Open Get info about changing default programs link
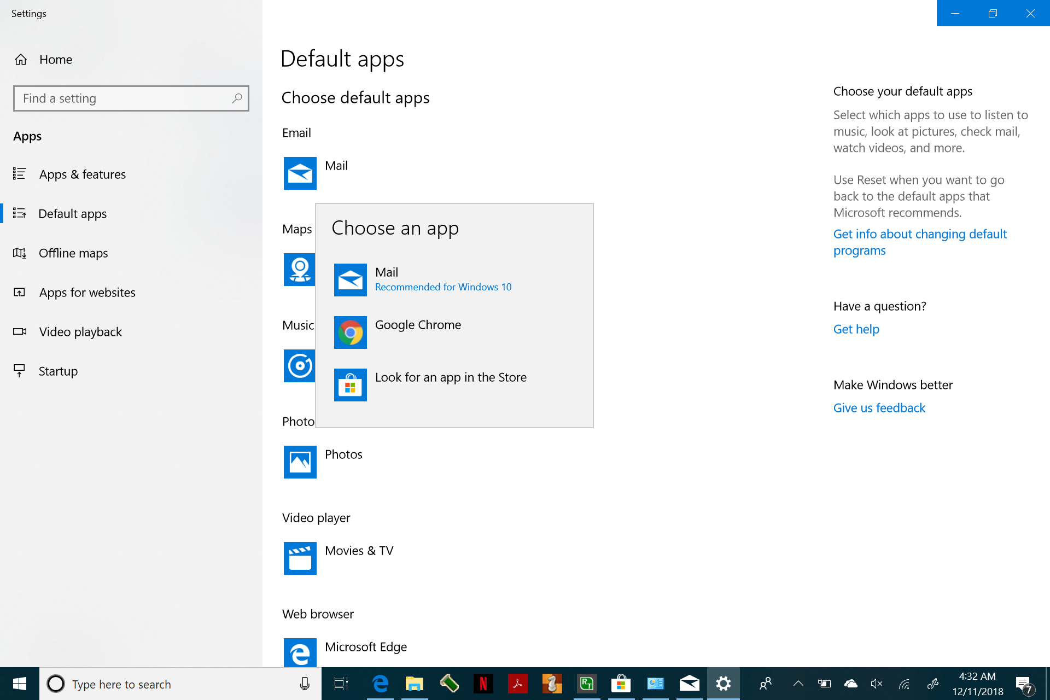The height and width of the screenshot is (700, 1050). point(920,242)
